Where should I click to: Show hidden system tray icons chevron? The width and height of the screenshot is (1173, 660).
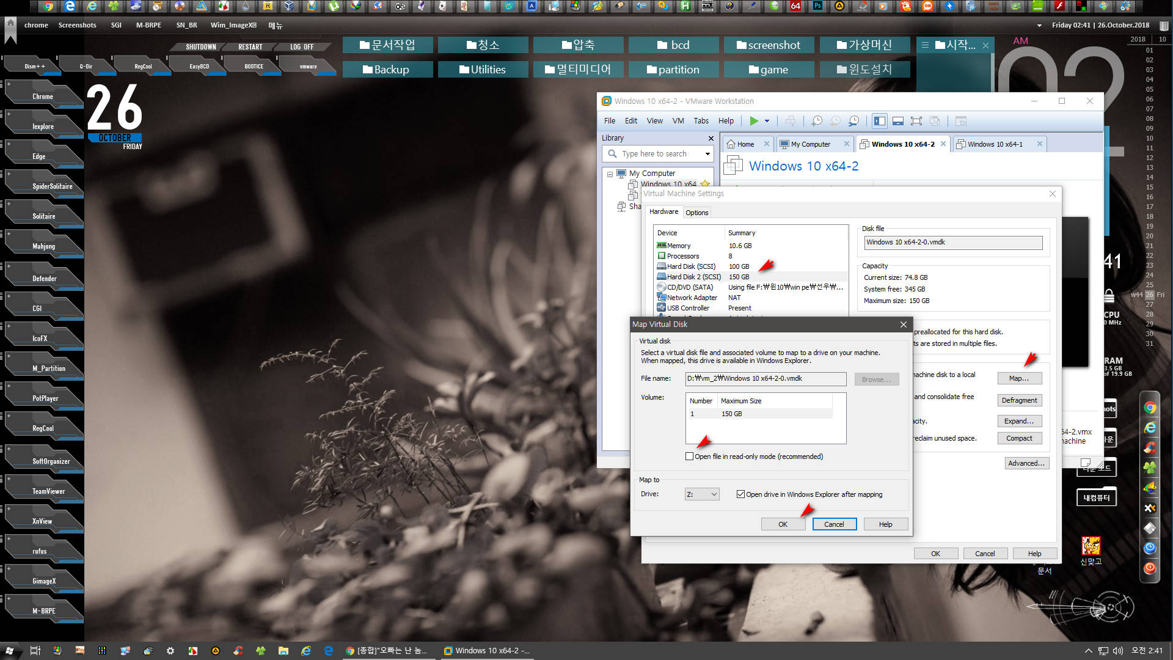[x=1088, y=651]
